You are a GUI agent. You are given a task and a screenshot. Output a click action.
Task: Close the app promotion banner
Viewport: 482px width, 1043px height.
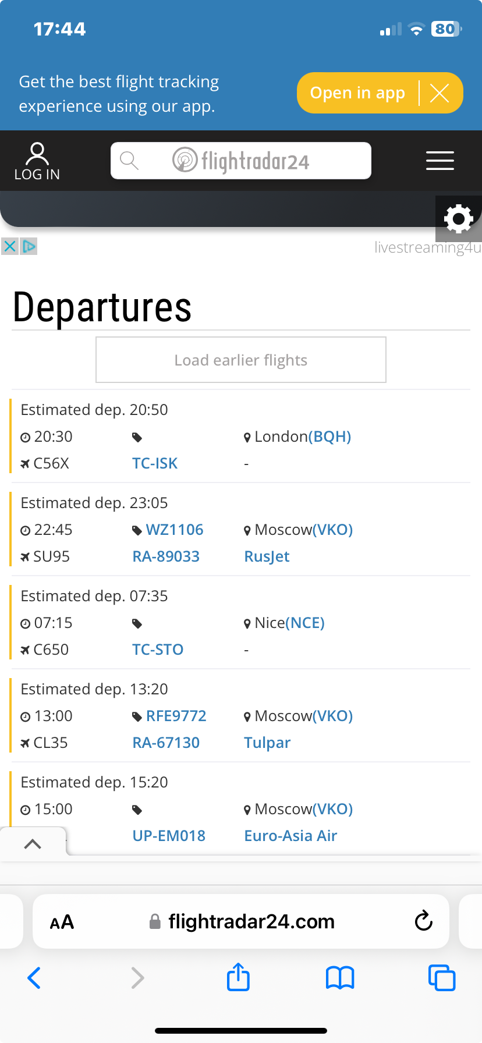point(440,93)
